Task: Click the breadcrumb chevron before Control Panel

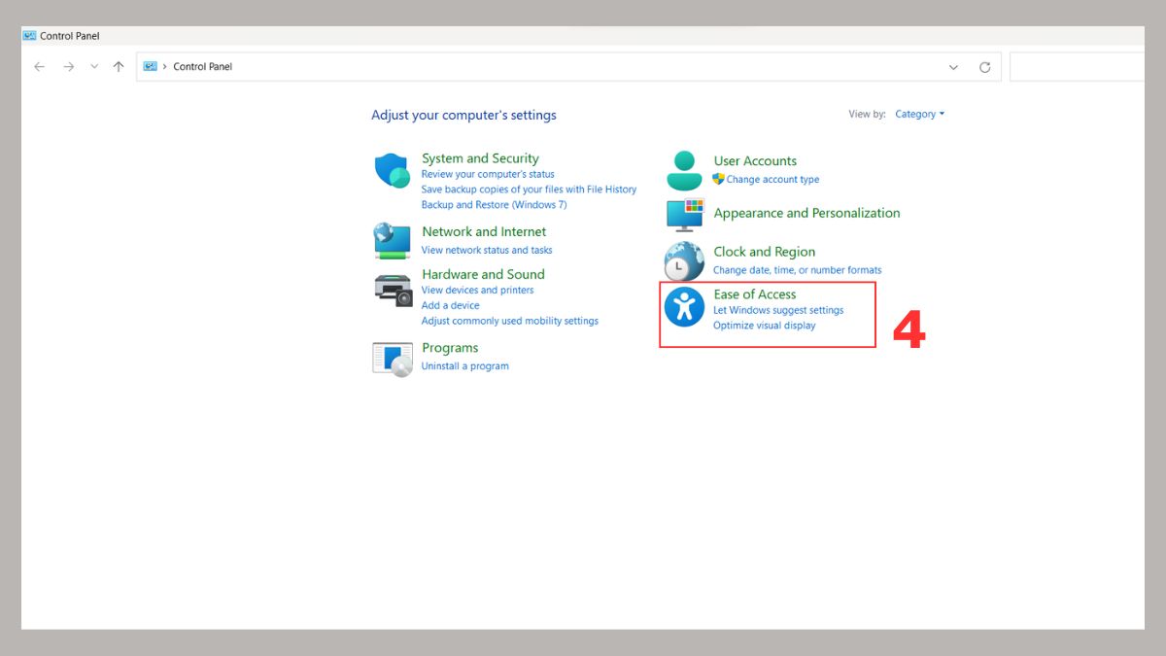Action: 165,67
